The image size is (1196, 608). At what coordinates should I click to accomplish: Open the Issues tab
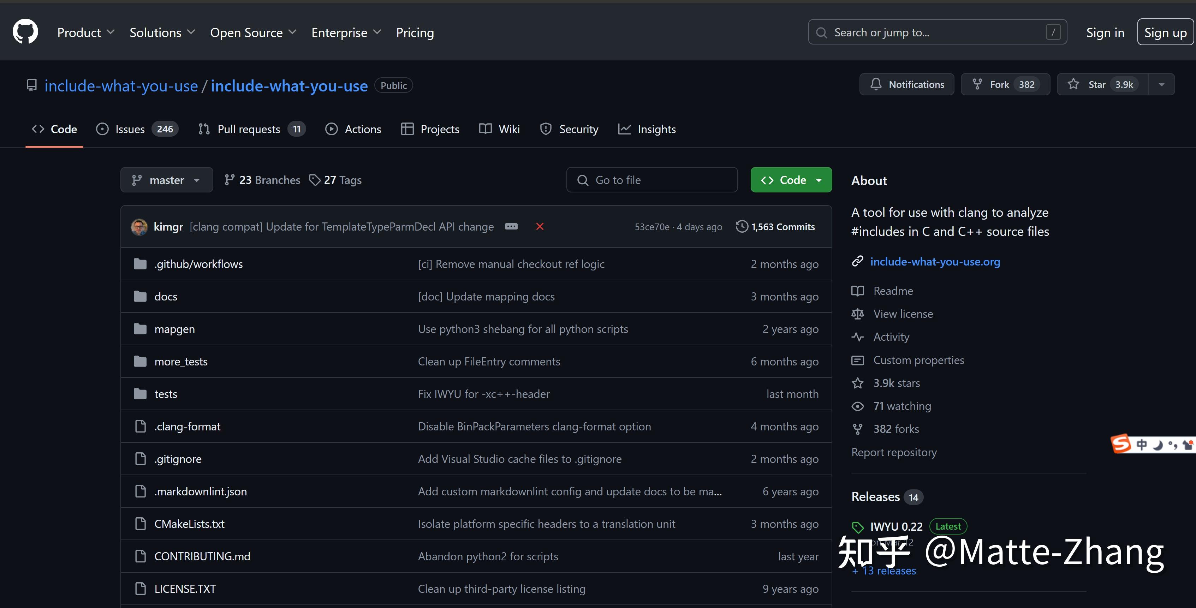(130, 129)
